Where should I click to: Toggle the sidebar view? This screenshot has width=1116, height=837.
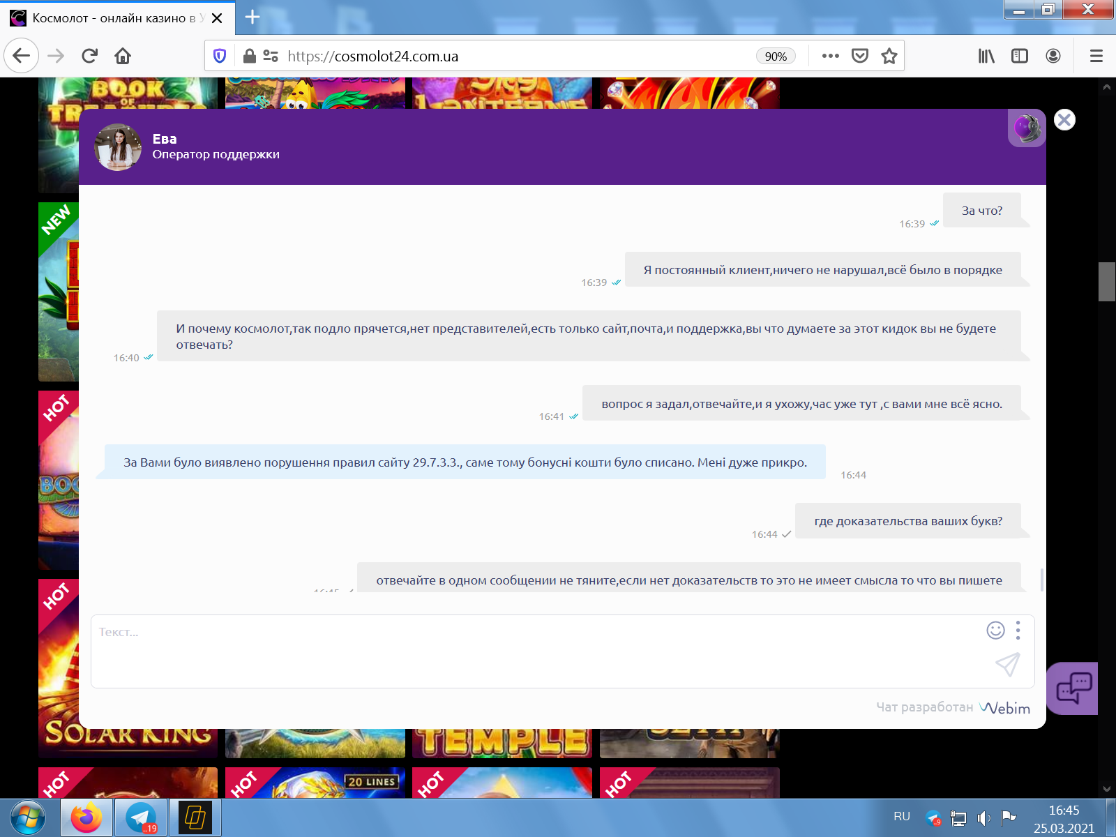point(1020,56)
